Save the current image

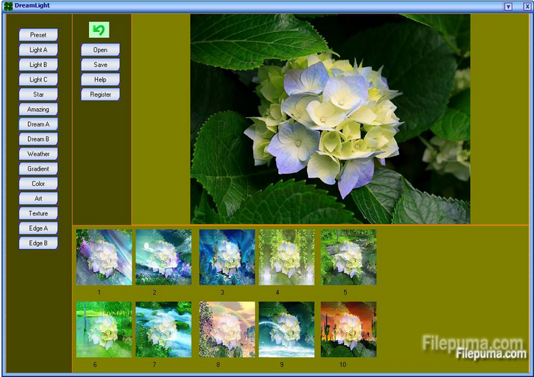click(x=100, y=65)
